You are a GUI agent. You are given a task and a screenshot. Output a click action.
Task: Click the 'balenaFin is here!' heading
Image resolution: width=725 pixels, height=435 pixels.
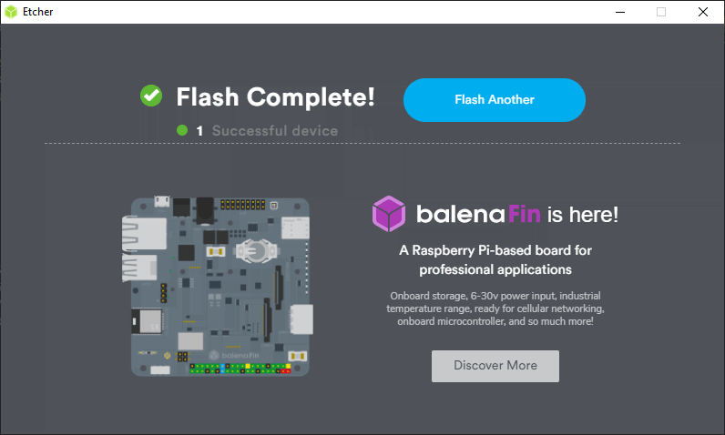517,214
